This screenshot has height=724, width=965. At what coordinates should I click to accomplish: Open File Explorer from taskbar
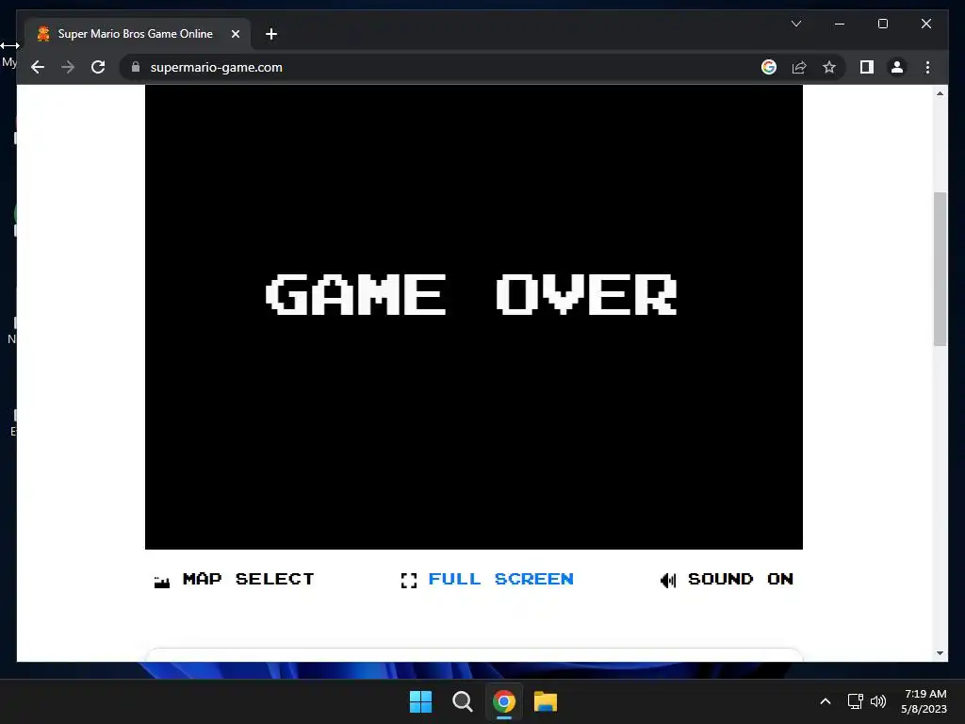tap(546, 701)
